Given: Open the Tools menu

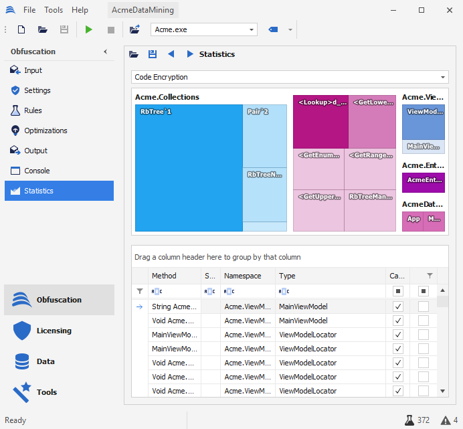Looking at the screenshot, I should tap(54, 10).
